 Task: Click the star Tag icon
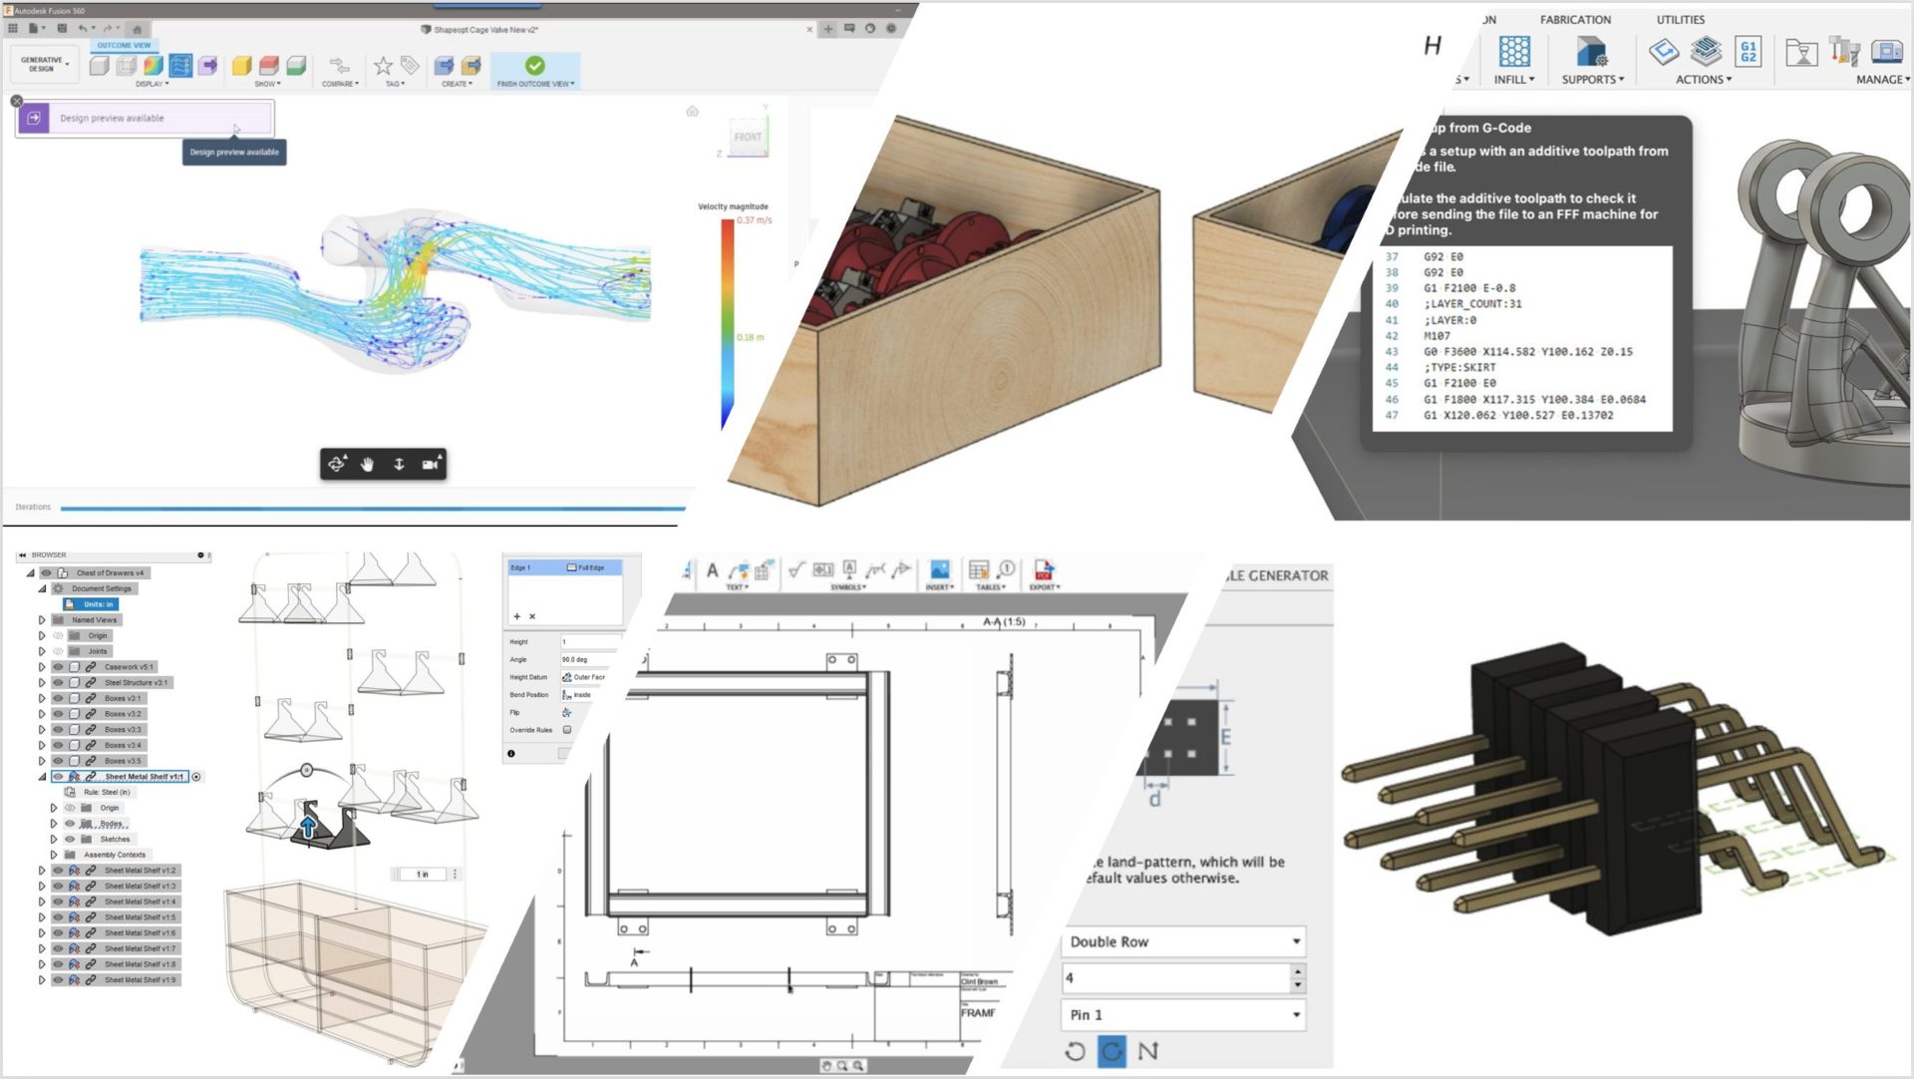click(x=383, y=66)
